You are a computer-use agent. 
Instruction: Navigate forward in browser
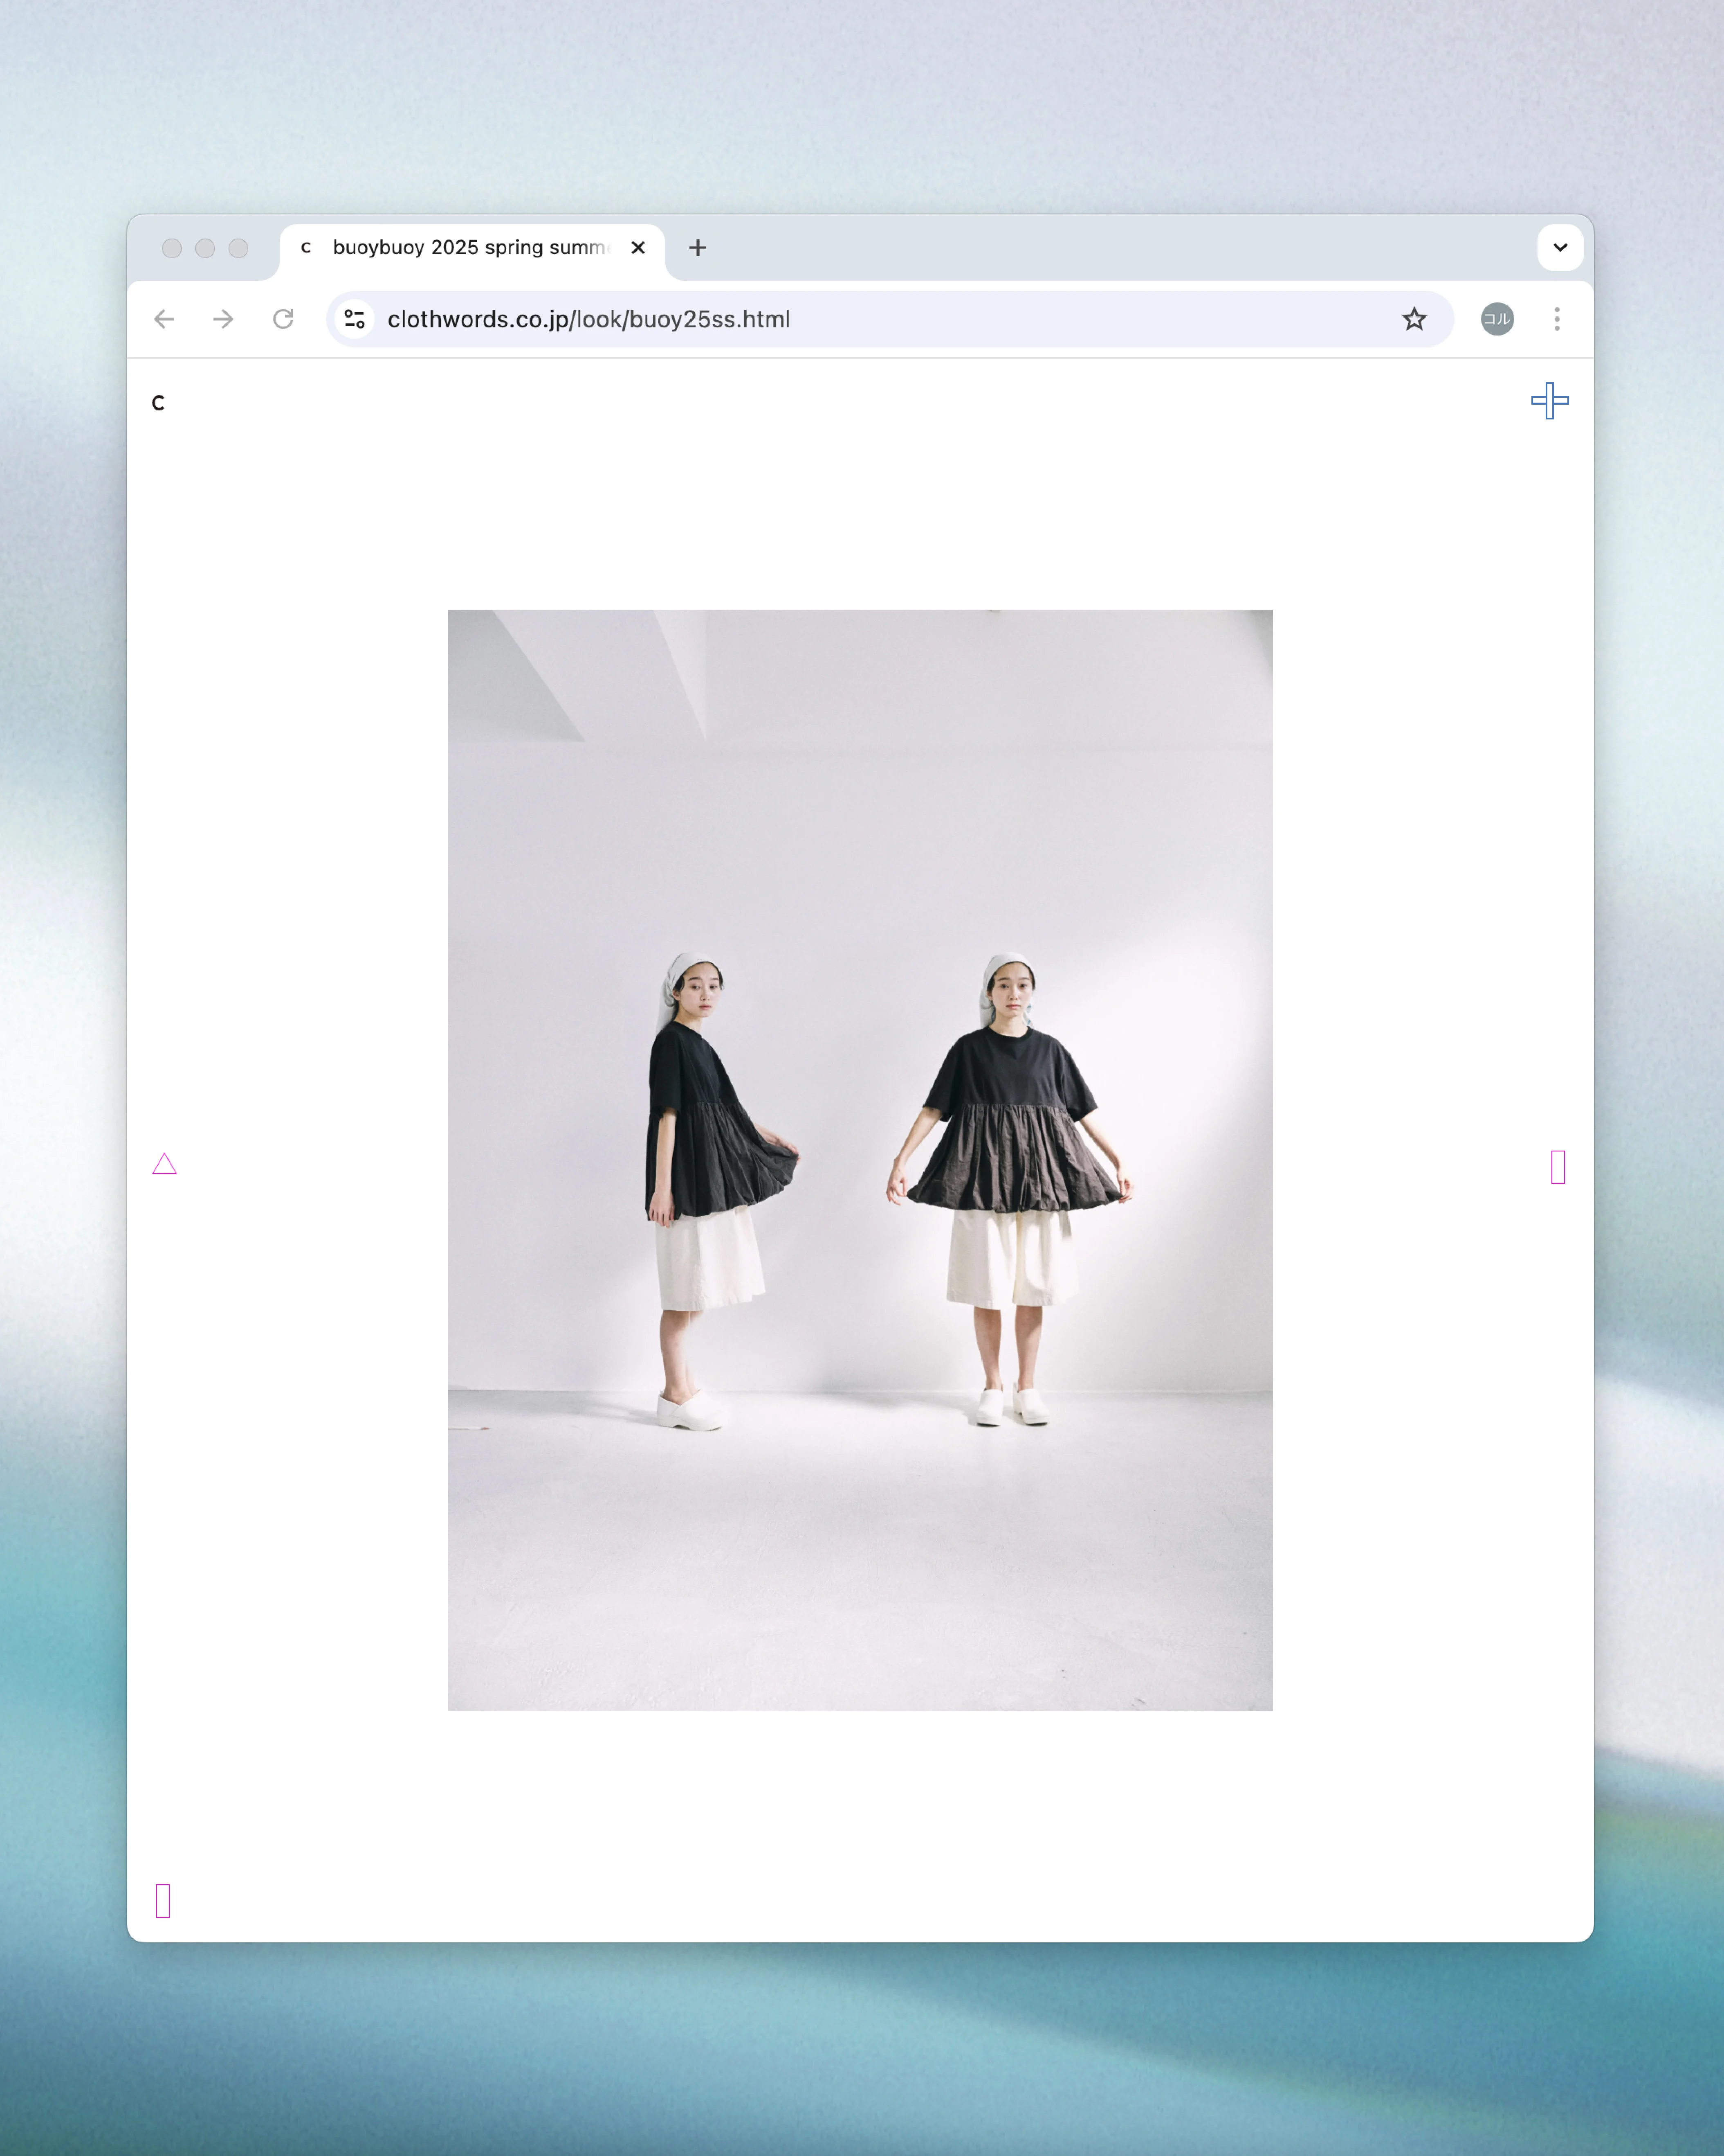224,319
